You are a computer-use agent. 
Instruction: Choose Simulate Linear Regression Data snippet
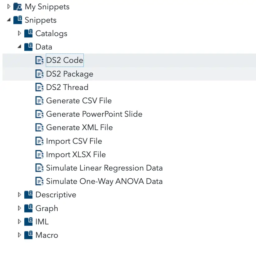104,168
